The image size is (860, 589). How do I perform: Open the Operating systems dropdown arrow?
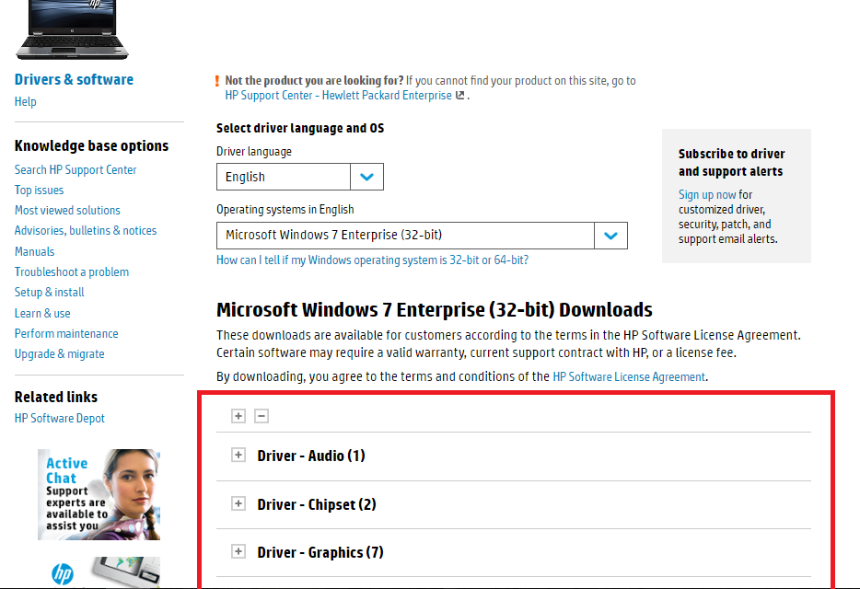610,236
